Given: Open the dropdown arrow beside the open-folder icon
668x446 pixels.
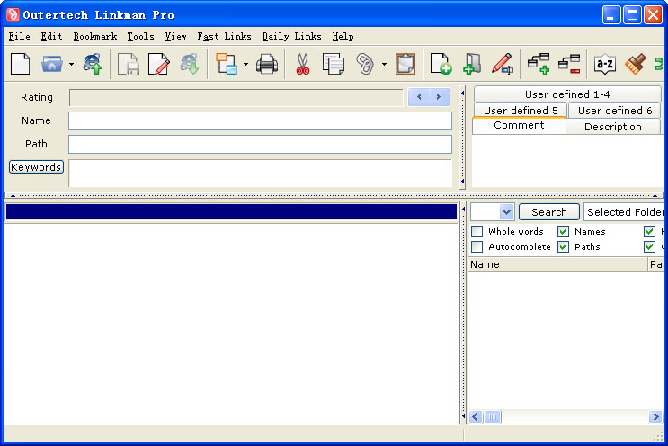Looking at the screenshot, I should 71,65.
